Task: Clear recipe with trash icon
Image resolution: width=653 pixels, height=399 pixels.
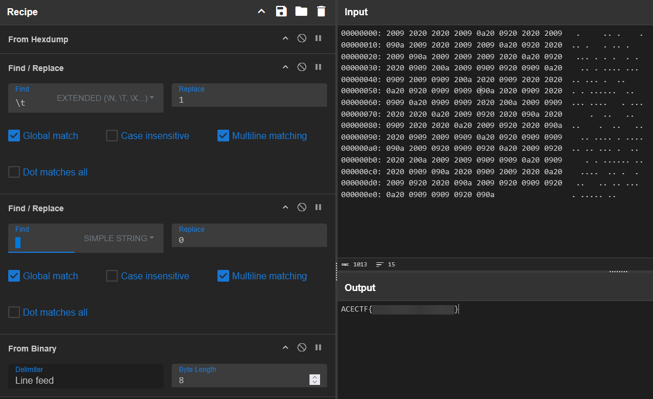Action: (x=321, y=12)
